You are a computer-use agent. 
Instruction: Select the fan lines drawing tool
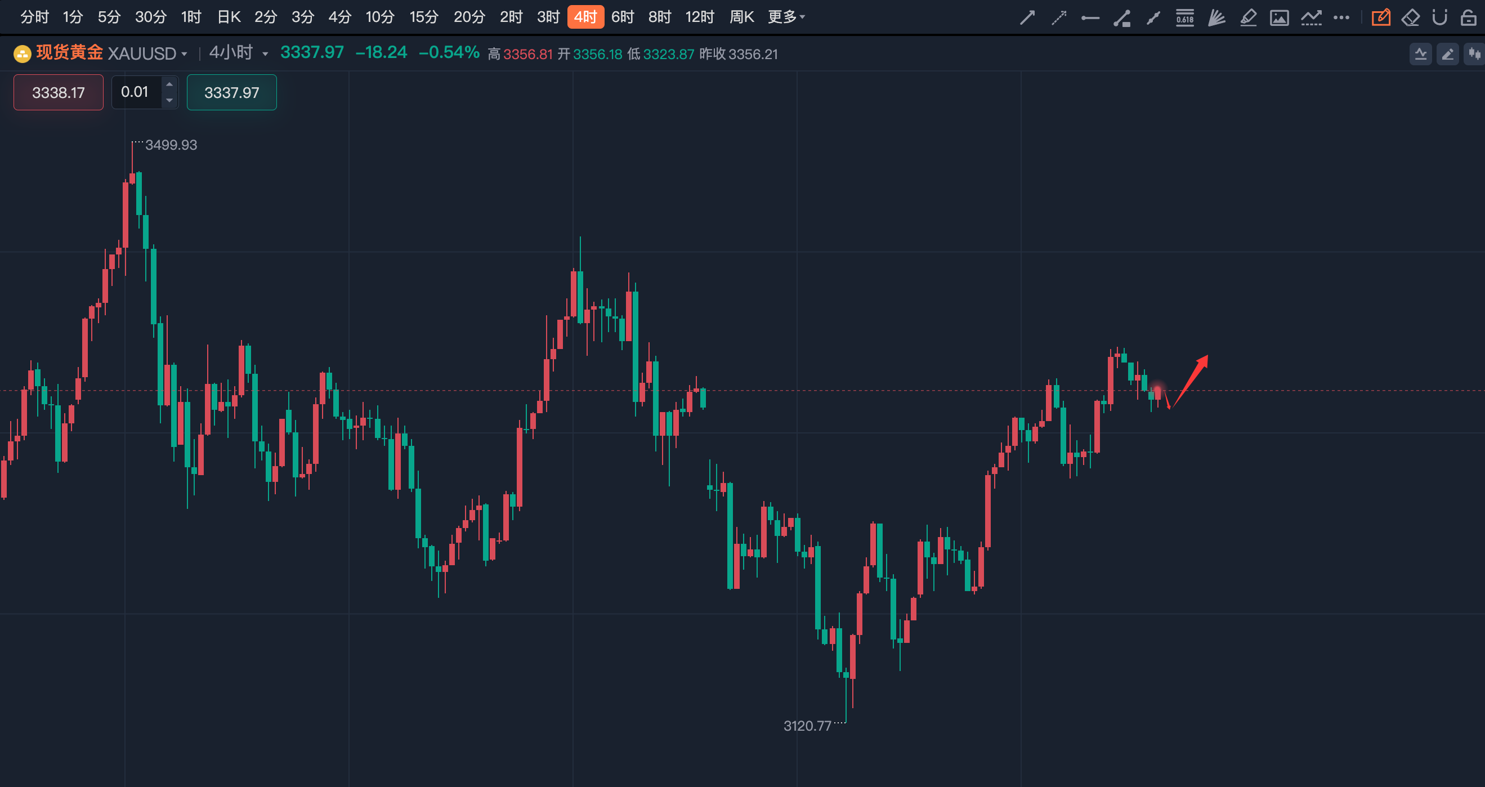[x=1216, y=18]
